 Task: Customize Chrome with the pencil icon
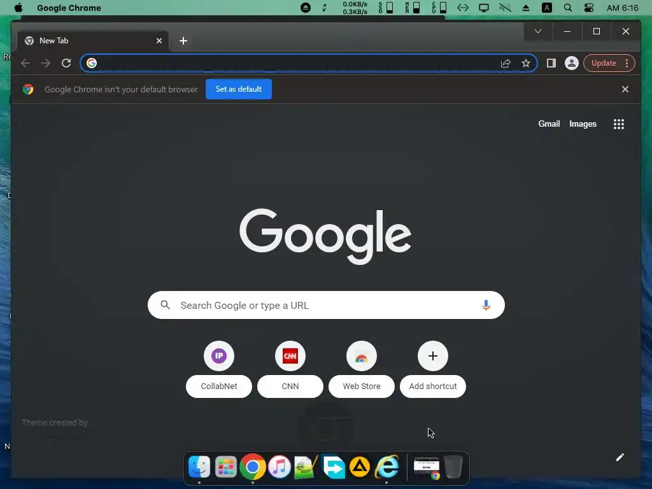[x=620, y=457]
